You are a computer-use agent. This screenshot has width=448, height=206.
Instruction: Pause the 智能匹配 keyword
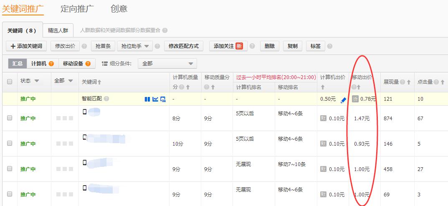pyautogui.click(x=147, y=99)
